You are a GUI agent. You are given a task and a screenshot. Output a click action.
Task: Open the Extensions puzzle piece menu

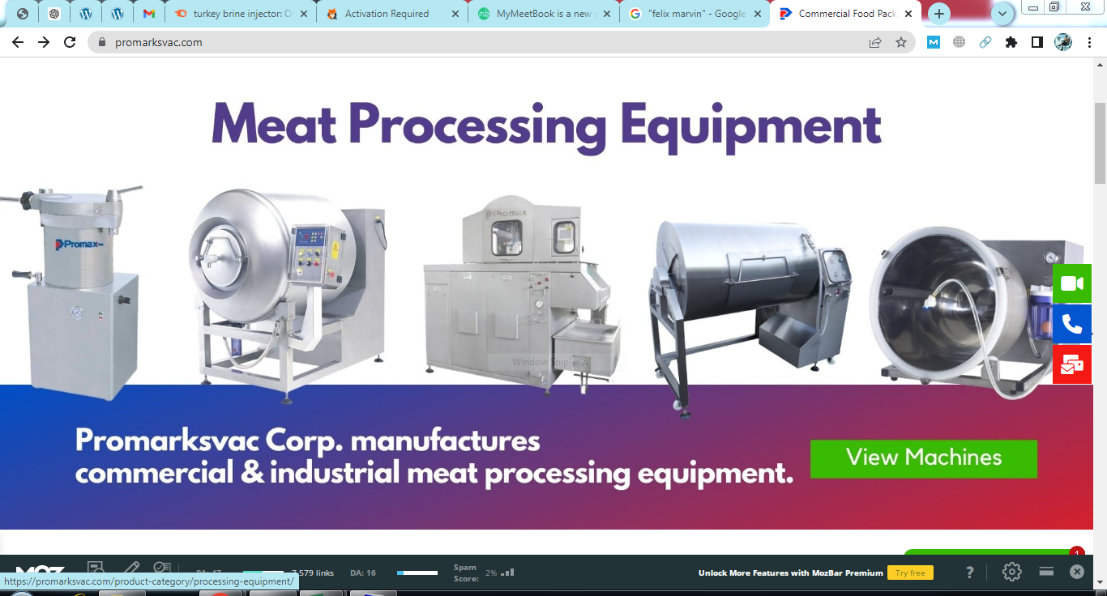[x=1011, y=42]
